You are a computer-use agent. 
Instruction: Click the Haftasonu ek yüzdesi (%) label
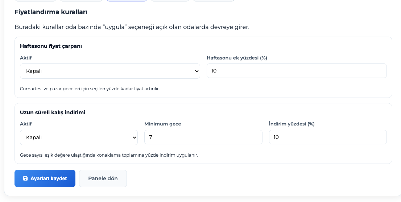(237, 58)
